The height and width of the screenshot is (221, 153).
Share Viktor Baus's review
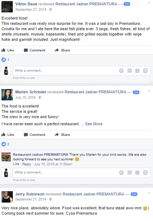coord(62,50)
